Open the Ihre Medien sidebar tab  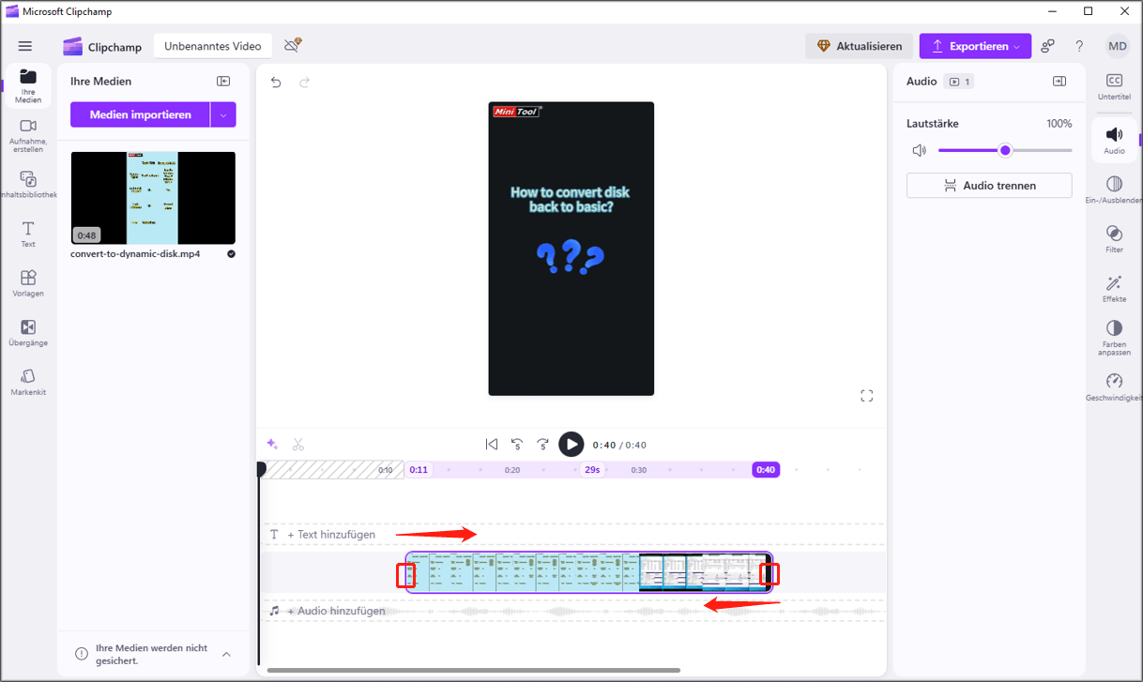[x=28, y=86]
